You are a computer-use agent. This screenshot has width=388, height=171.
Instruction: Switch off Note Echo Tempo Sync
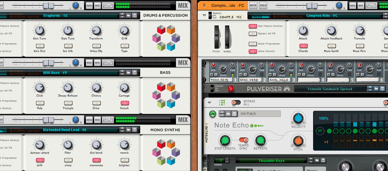tap(243, 140)
